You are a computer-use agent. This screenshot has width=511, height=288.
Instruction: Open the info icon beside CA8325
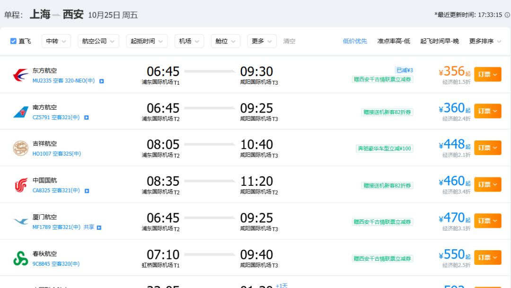click(x=87, y=191)
